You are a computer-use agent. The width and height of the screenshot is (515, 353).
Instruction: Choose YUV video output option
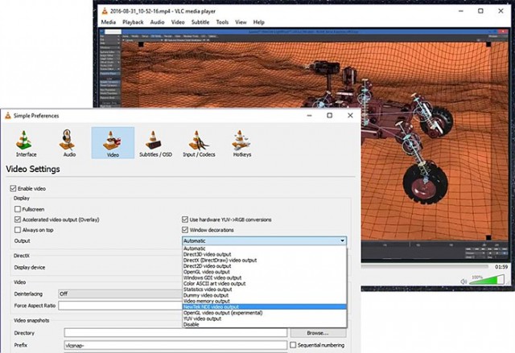(x=265, y=318)
